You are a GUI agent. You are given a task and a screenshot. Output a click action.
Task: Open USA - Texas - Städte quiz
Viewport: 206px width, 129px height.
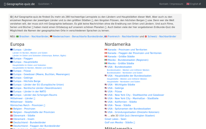119,105
